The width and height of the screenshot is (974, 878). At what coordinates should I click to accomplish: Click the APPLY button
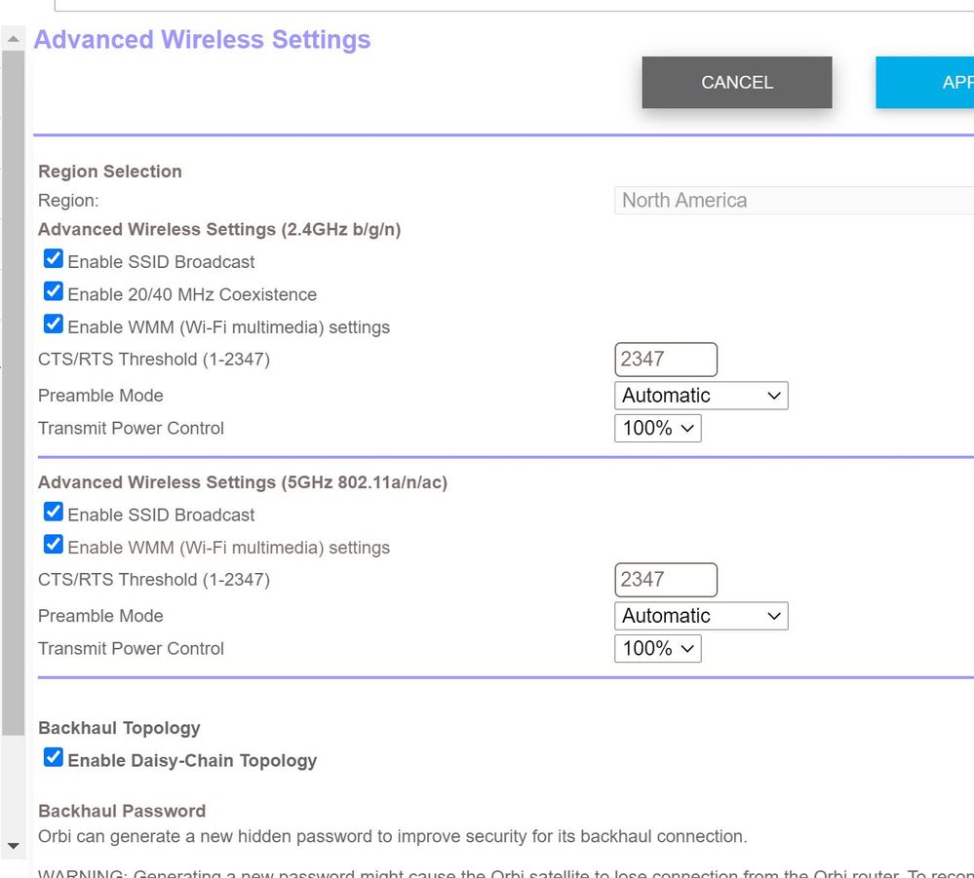926,83
